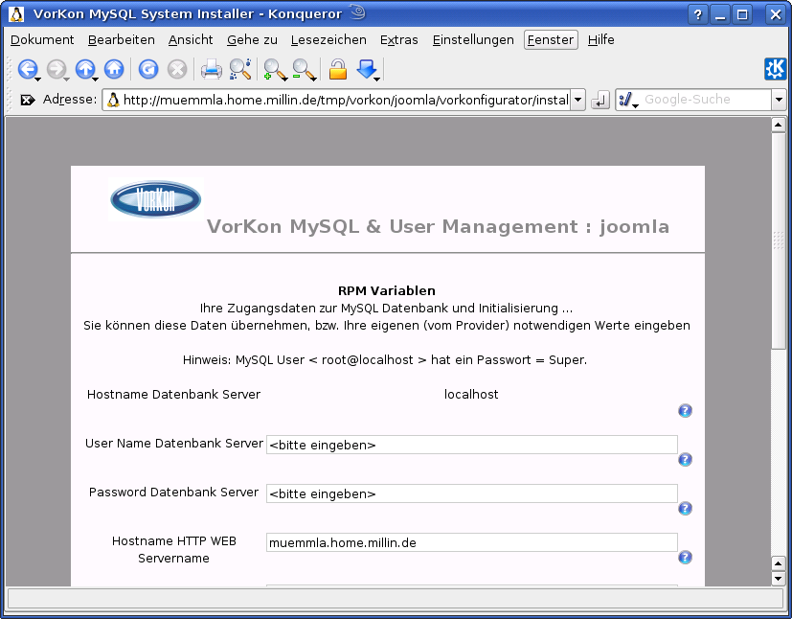Screen dimensions: 792x619
Task: Open the Find text binoculars icon
Action: [240, 69]
